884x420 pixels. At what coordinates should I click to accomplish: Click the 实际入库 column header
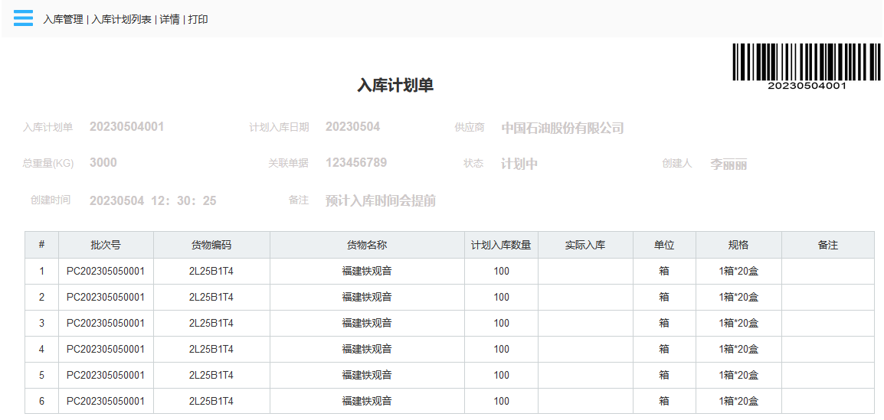pyautogui.click(x=585, y=245)
